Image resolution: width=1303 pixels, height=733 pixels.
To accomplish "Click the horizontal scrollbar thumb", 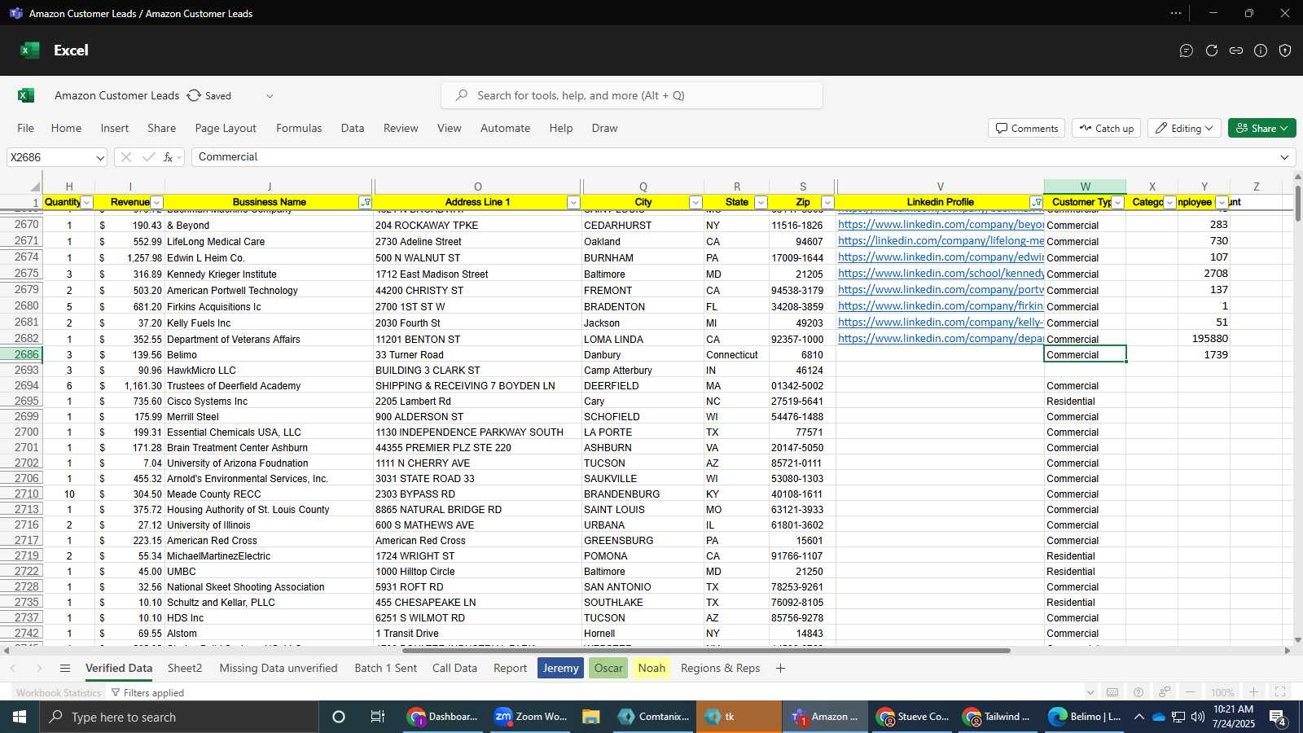I will (706, 650).
